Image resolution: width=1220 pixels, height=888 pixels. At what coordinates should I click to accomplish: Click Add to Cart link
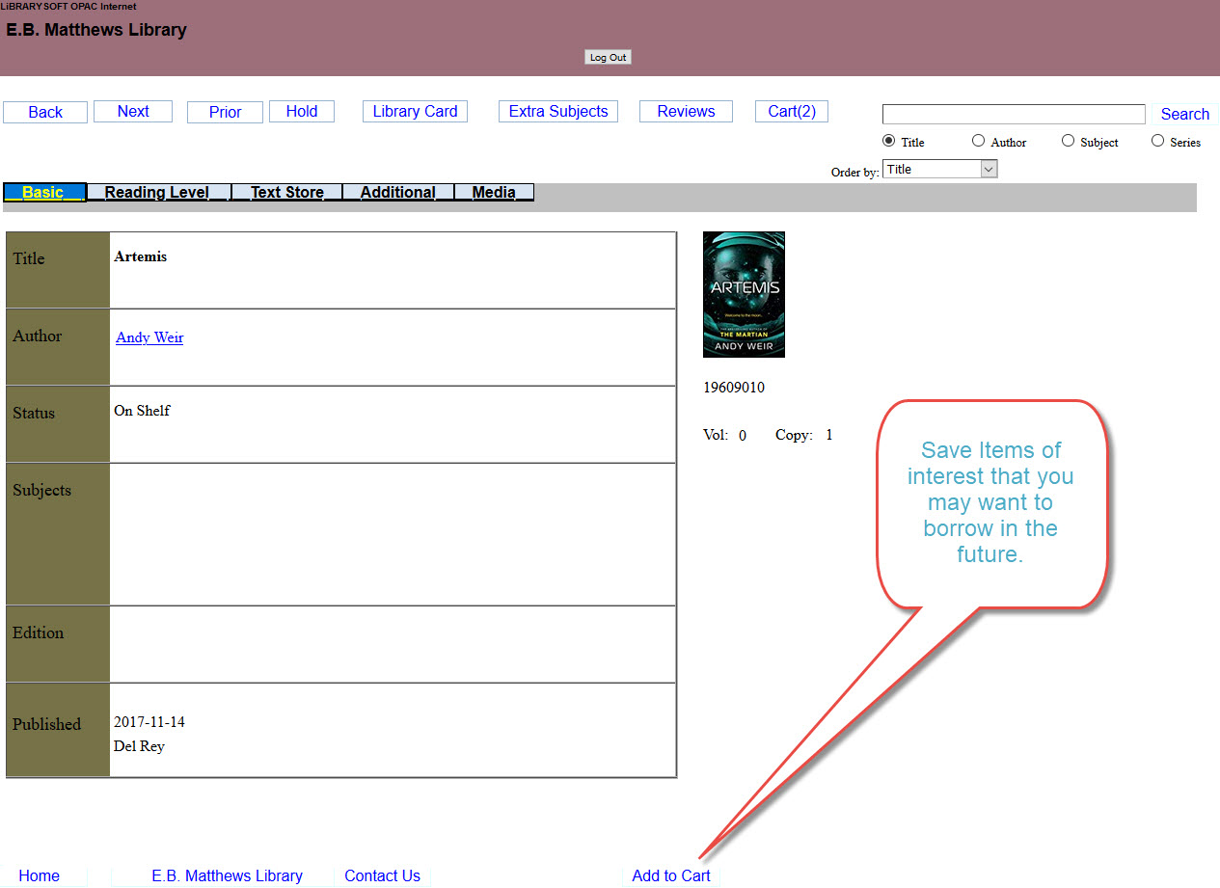coord(670,875)
